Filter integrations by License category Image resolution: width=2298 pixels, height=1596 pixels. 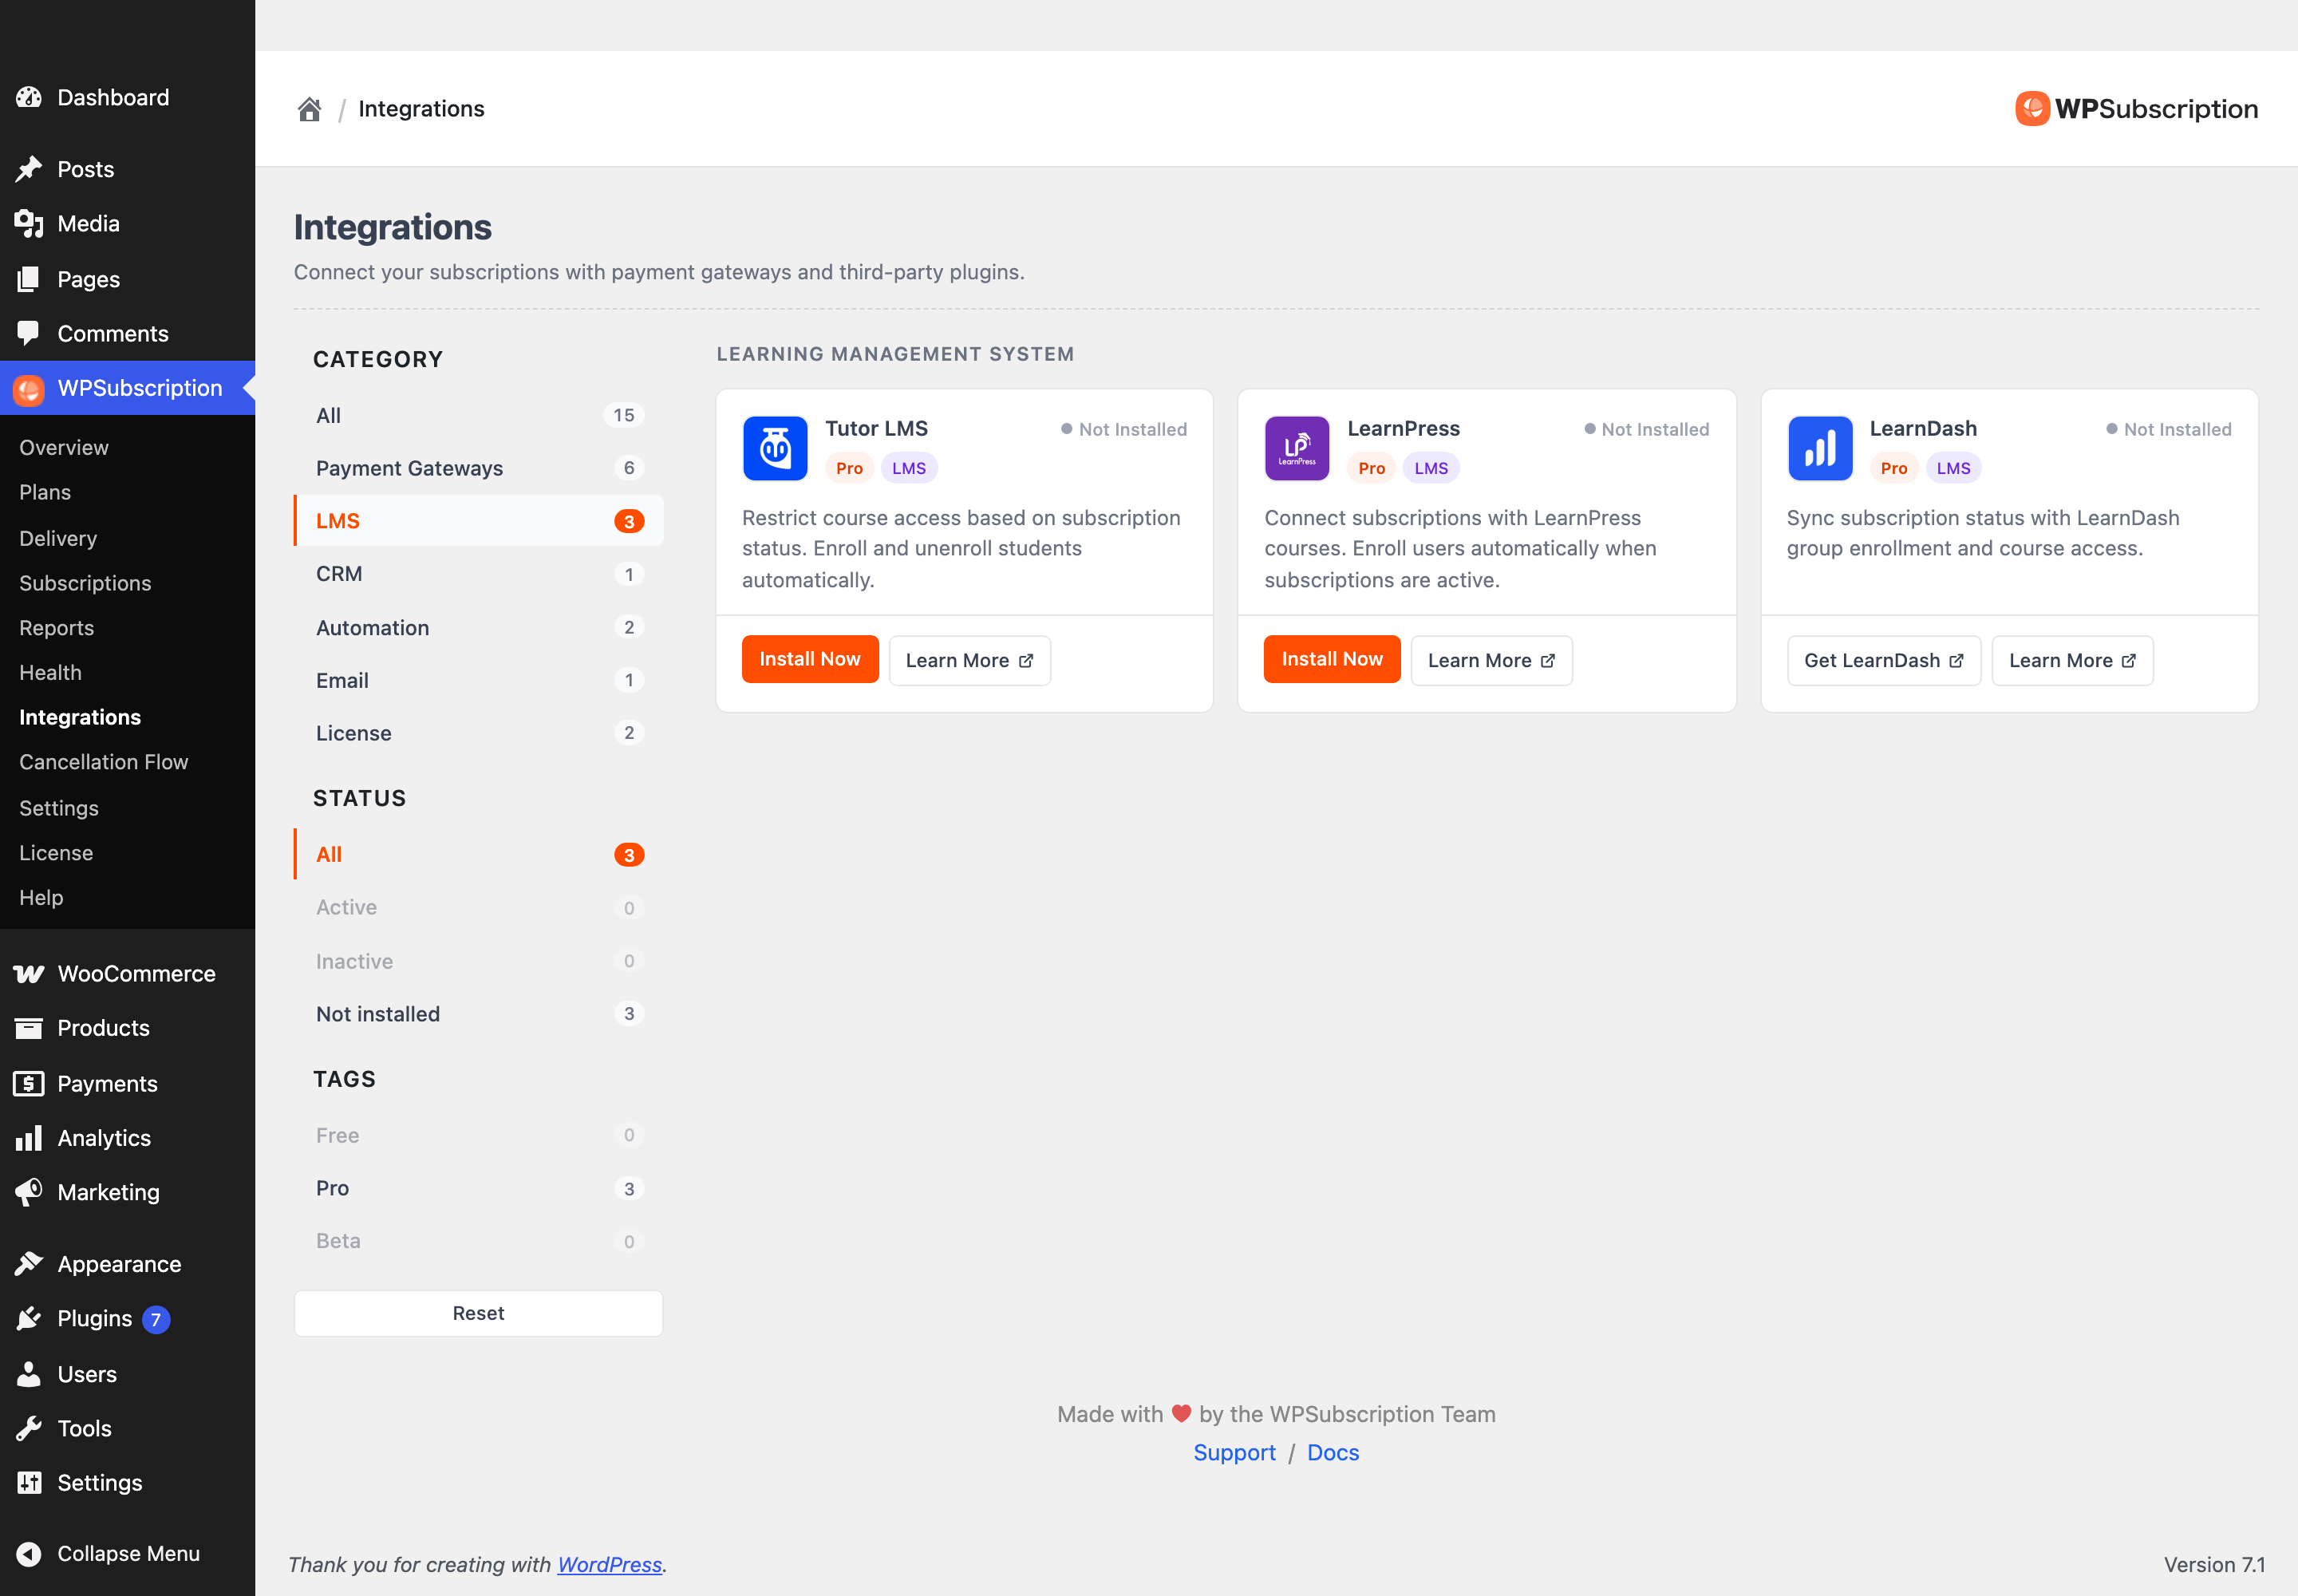point(478,733)
